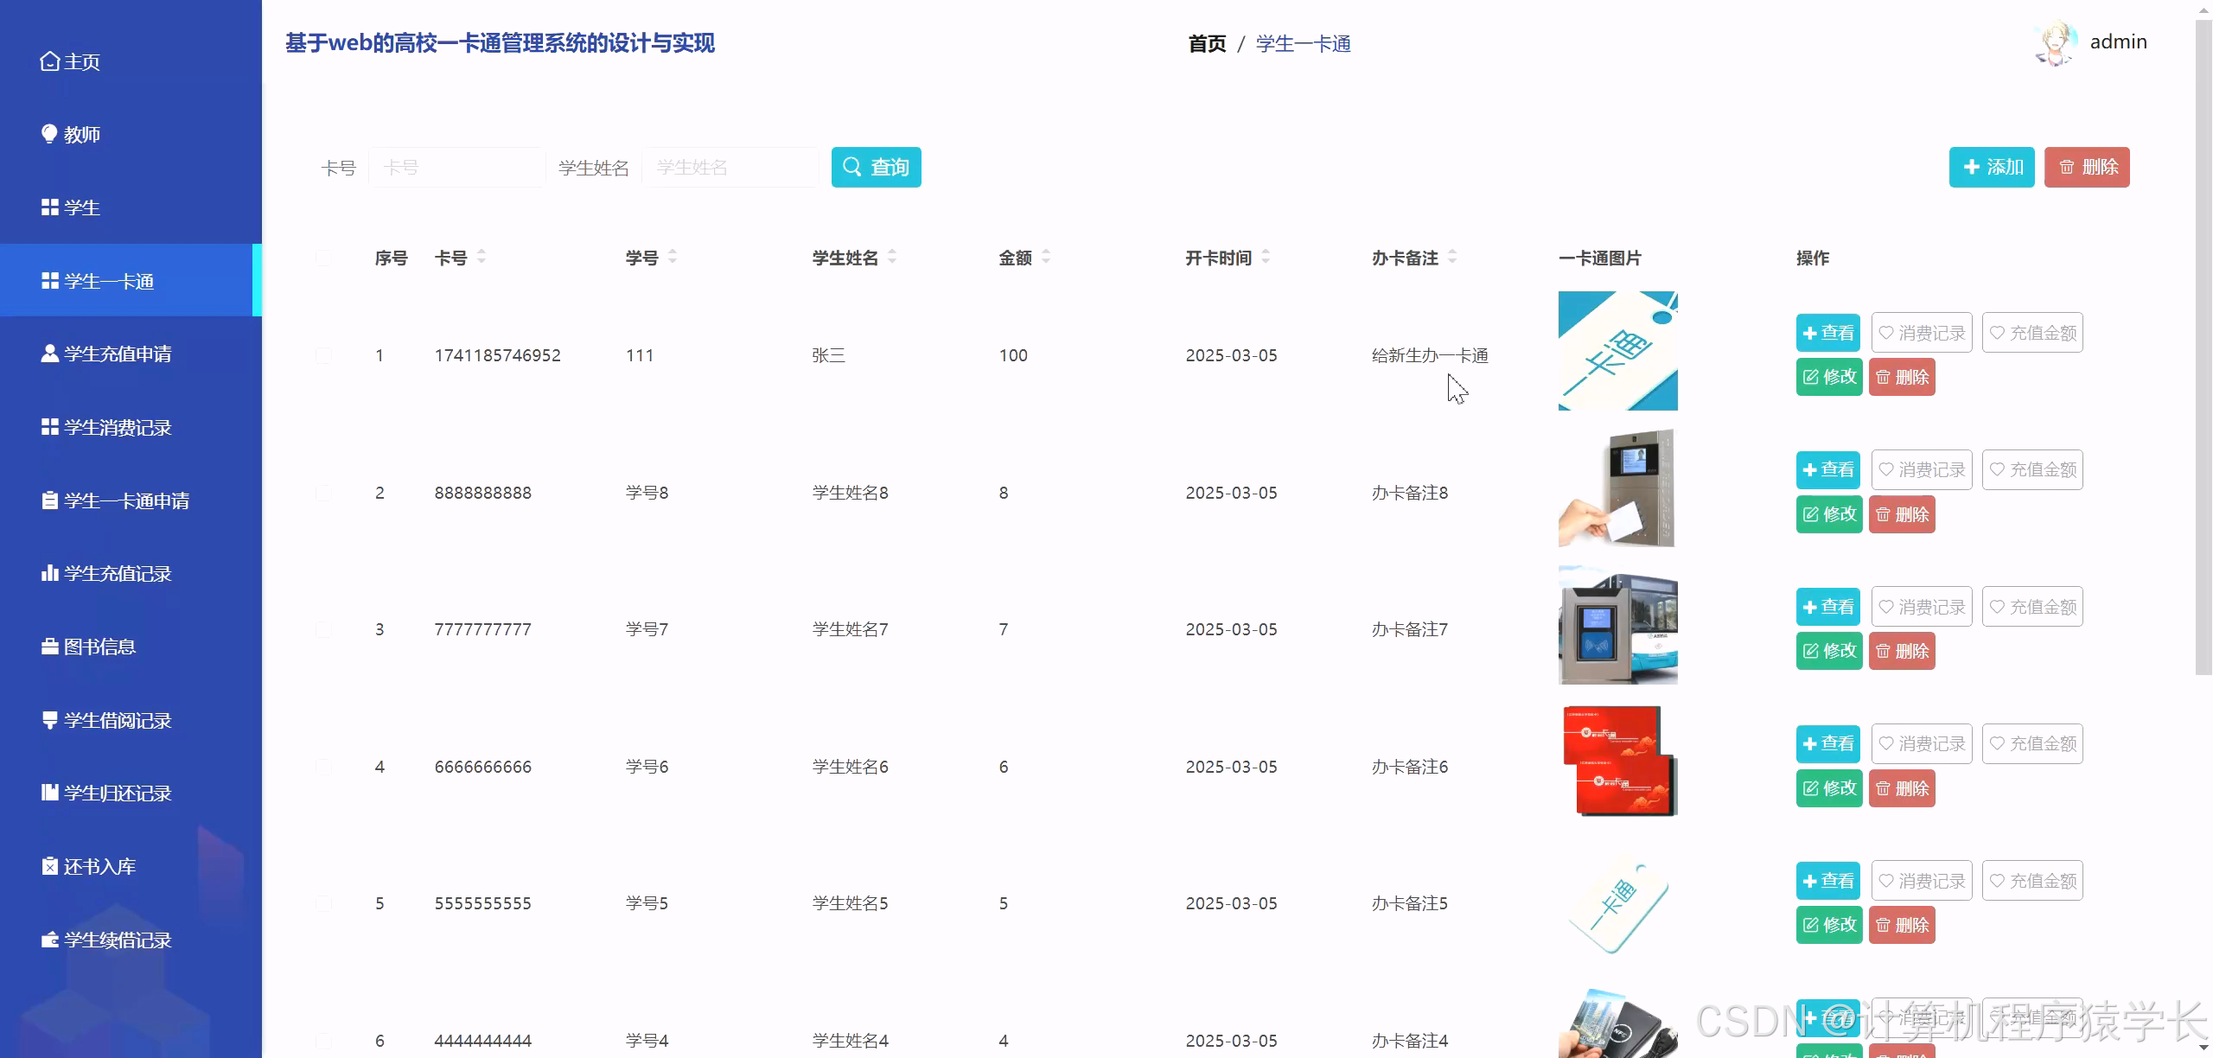
Task: Click the sort arrows on 卡号 column
Action: point(482,257)
